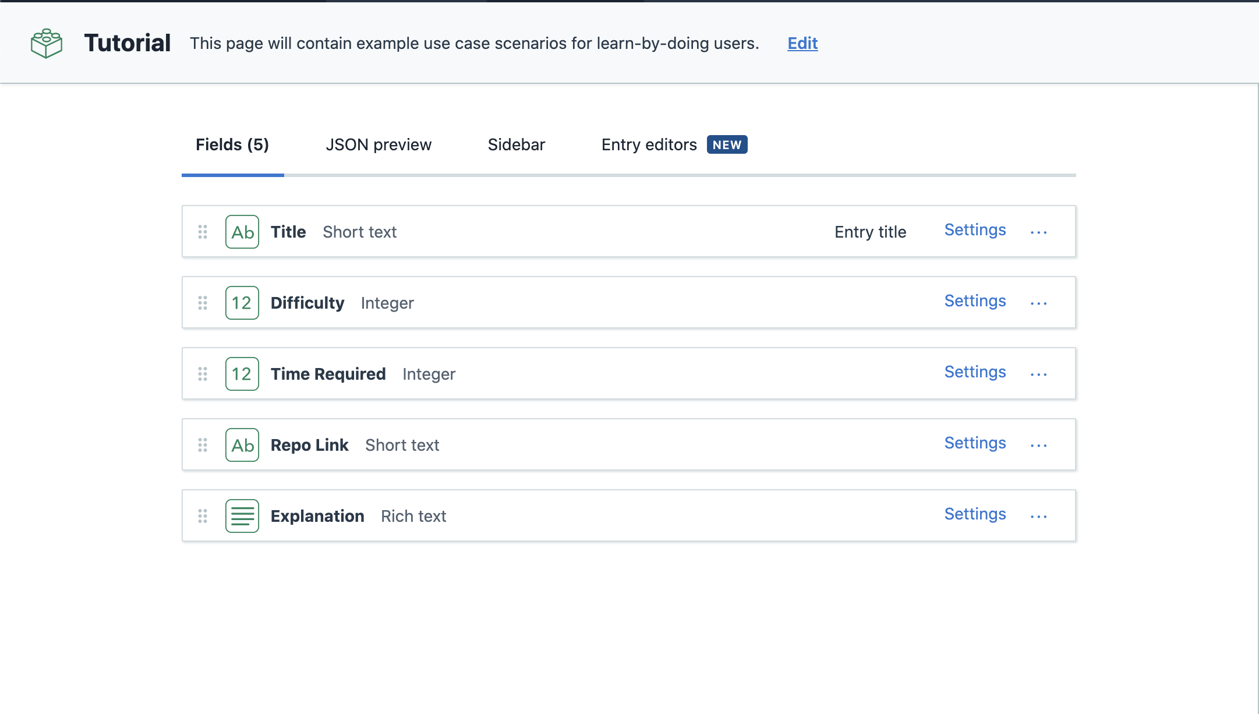1259x714 pixels.
Task: Click the drag handle of the Title field
Action: (203, 231)
